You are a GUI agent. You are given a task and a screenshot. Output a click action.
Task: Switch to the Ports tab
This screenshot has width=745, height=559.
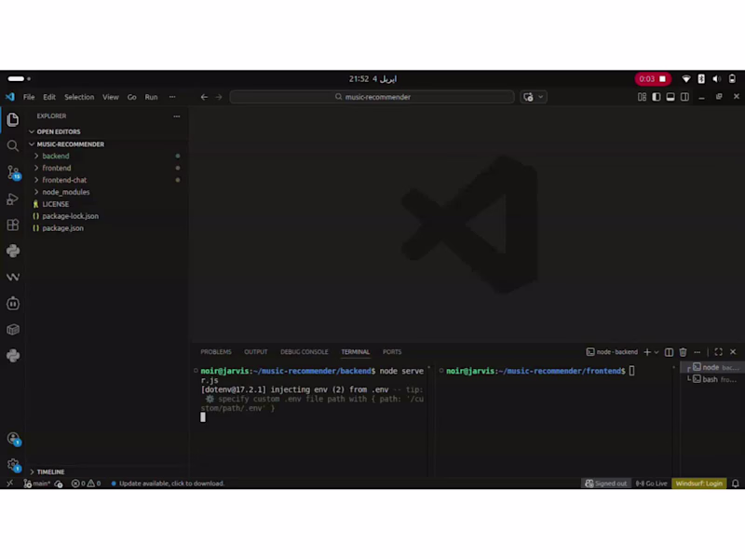(392, 352)
